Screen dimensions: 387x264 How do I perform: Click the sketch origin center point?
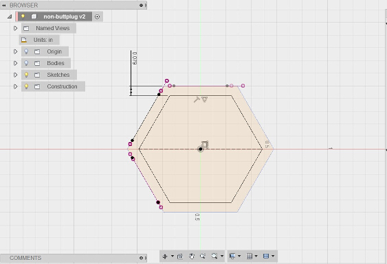click(201, 149)
